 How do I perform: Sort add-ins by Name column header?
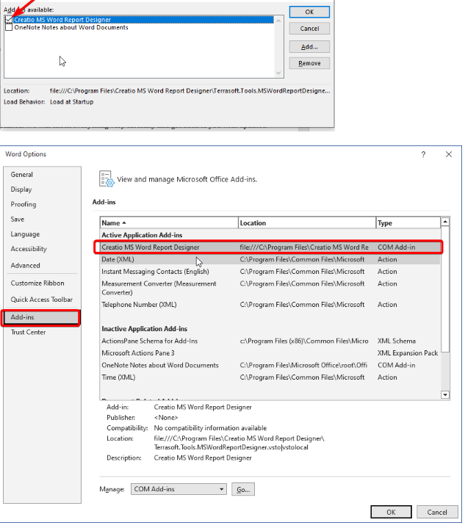click(169, 223)
